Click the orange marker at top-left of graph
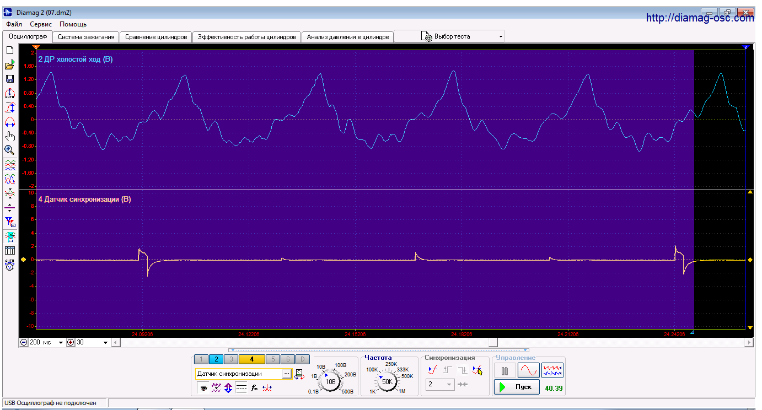The width and height of the screenshot is (762, 410). point(36,48)
